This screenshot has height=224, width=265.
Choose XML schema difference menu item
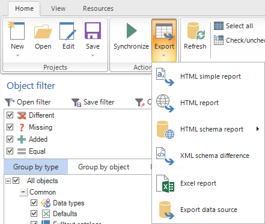[x=209, y=156]
